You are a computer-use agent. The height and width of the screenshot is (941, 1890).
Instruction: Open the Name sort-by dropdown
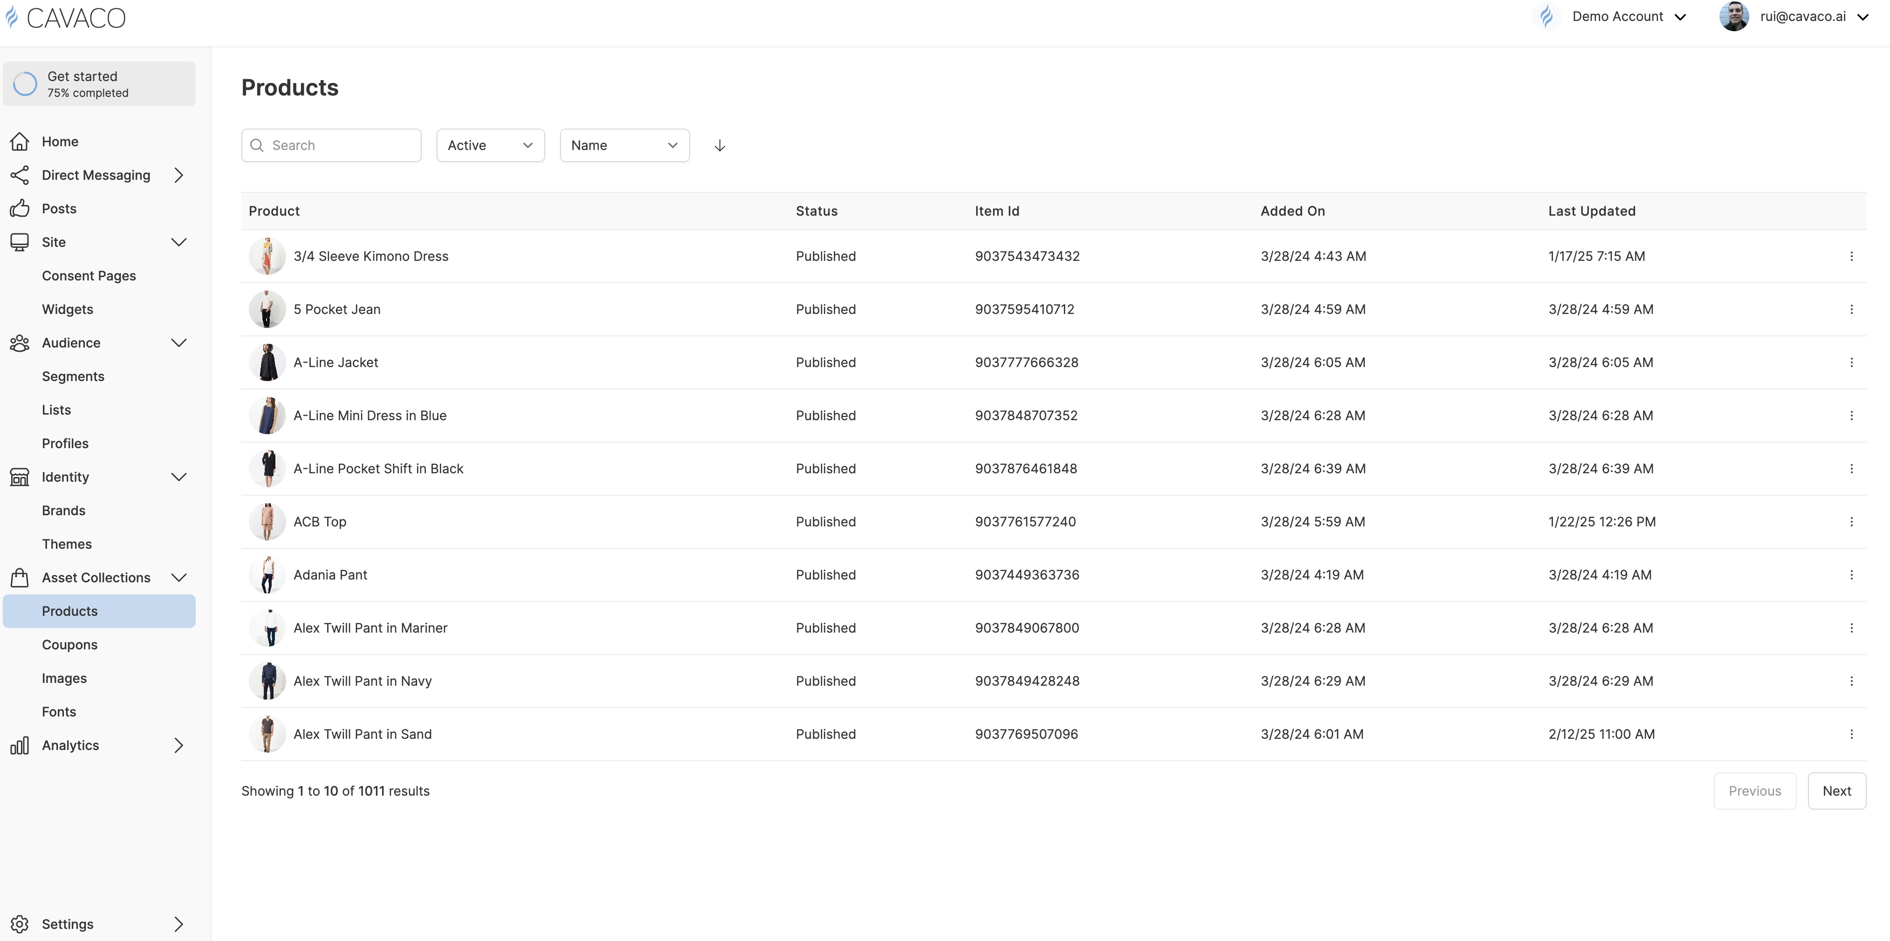point(624,145)
